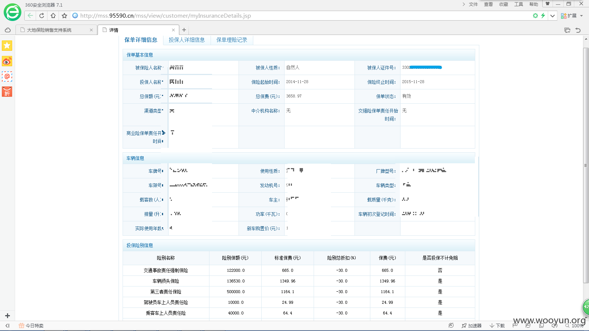589x331 pixels.
Task: Click the 交通事故责任强制保险 row name
Action: click(x=166, y=270)
